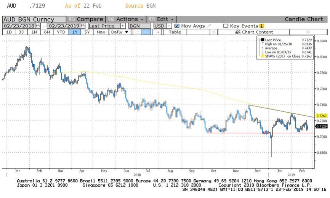Screen dimensions: 330x198
Task: Click the yellow SMAVG (200) legend swatch
Action: 261,56
